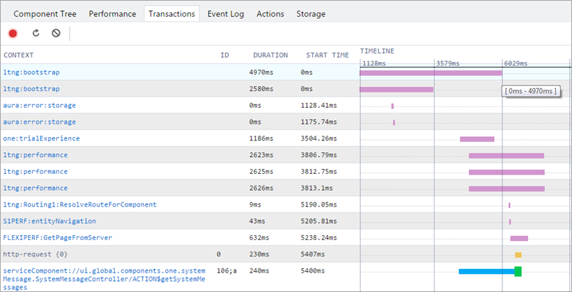
Task: Open the S1PERF:entityNavigation entry
Action: tap(49, 221)
